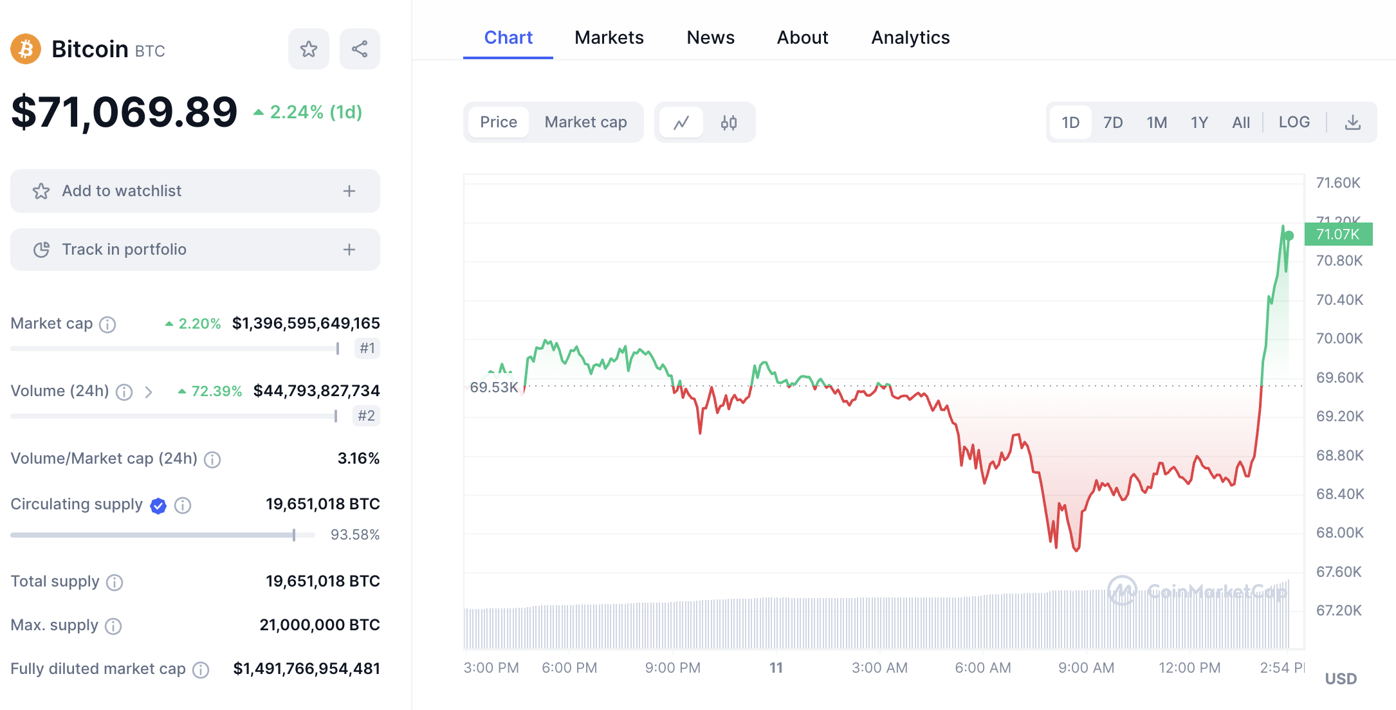Expand Add to watchlist plus sign
The image size is (1396, 710).
(x=349, y=191)
